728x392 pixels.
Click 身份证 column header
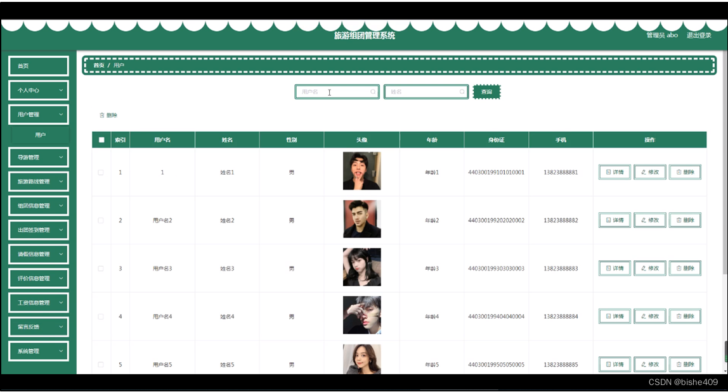coord(496,139)
